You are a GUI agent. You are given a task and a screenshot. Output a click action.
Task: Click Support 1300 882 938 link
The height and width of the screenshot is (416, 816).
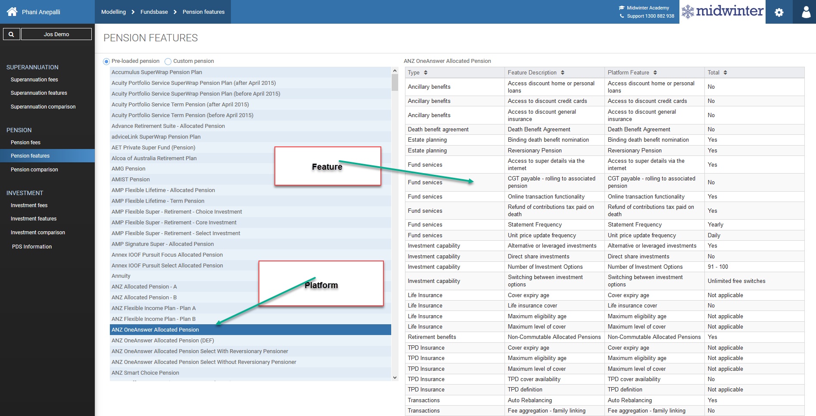[x=651, y=16]
